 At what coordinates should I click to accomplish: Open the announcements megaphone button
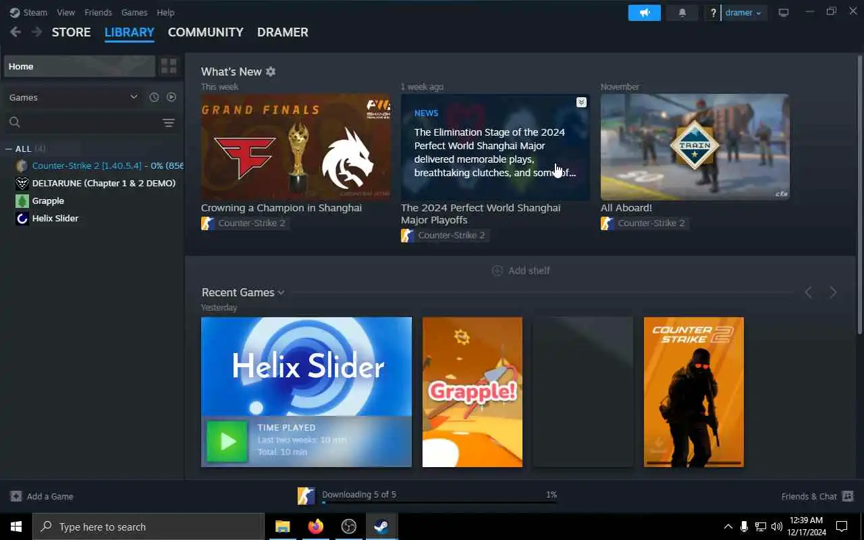pos(645,13)
